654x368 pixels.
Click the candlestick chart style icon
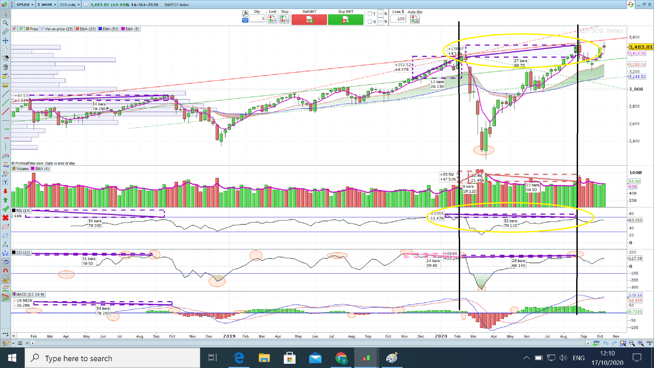coord(4,4)
